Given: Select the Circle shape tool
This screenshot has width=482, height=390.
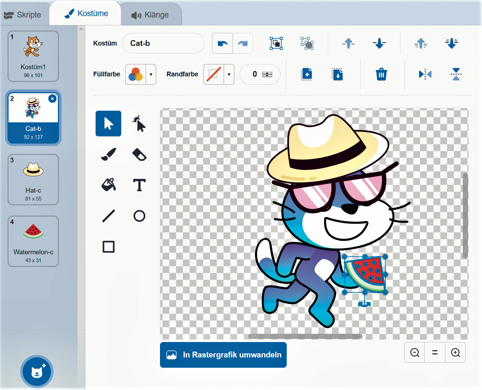Looking at the screenshot, I should pos(139,216).
